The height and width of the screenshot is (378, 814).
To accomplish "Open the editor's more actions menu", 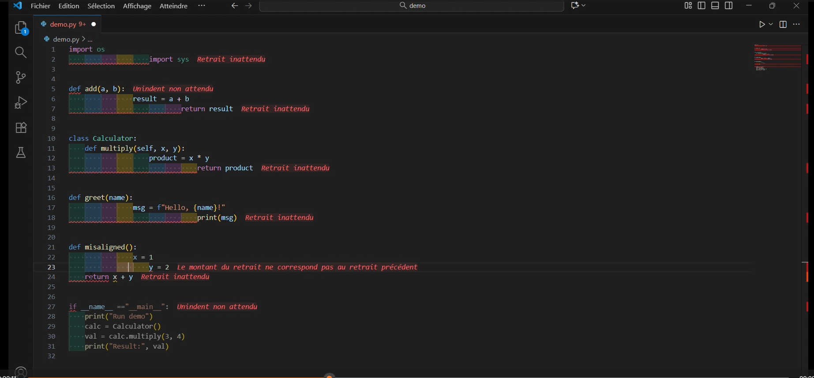I will 796,24.
